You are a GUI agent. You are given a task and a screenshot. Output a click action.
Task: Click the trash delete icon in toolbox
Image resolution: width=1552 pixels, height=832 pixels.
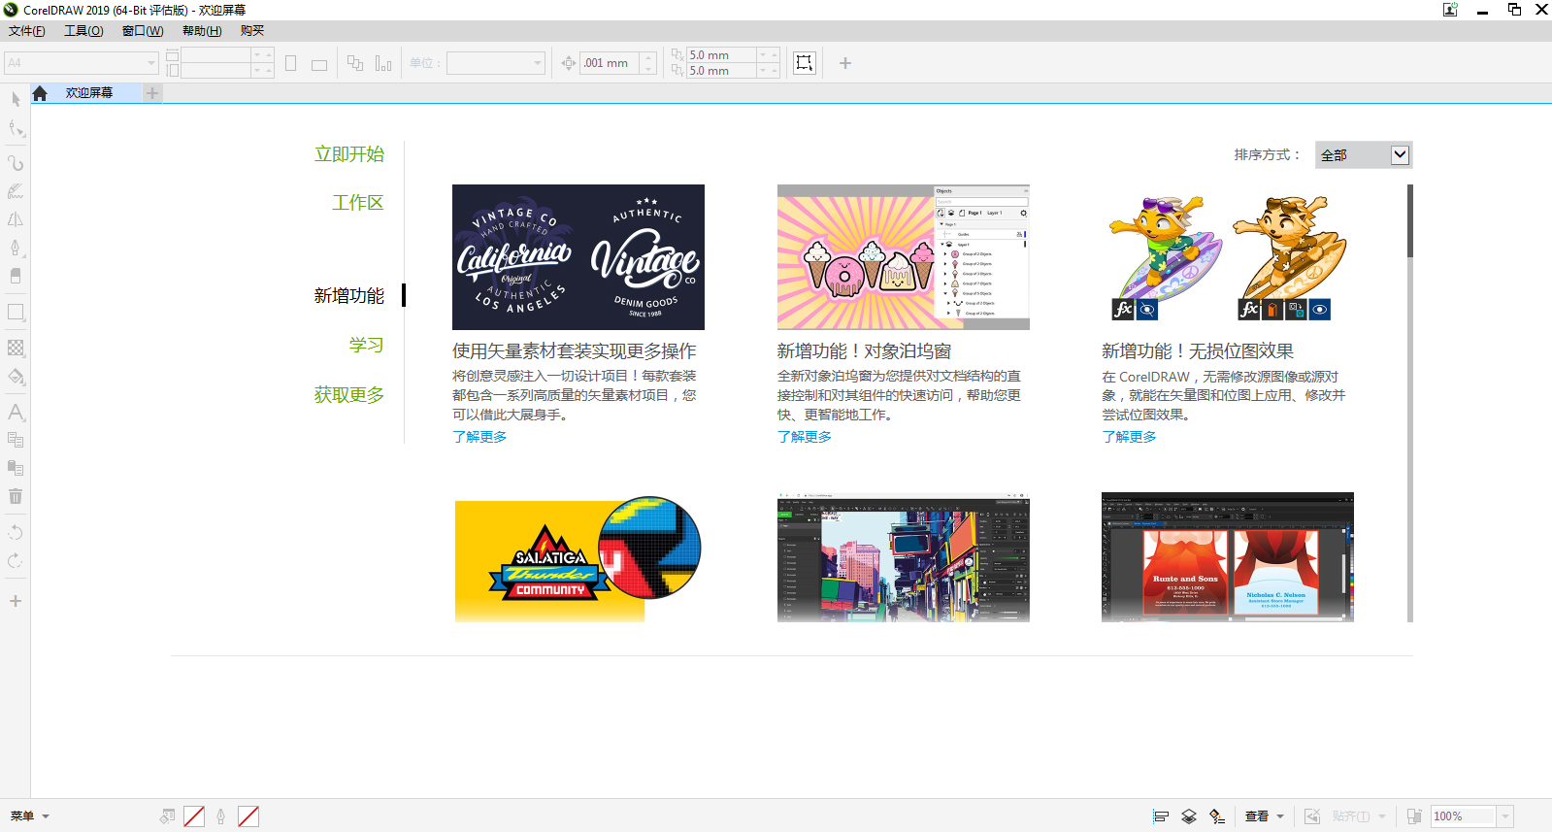tap(16, 496)
